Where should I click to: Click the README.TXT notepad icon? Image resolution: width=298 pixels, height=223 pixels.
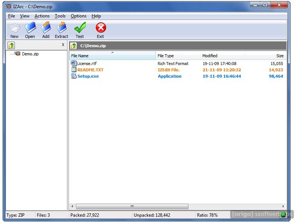coord(73,70)
